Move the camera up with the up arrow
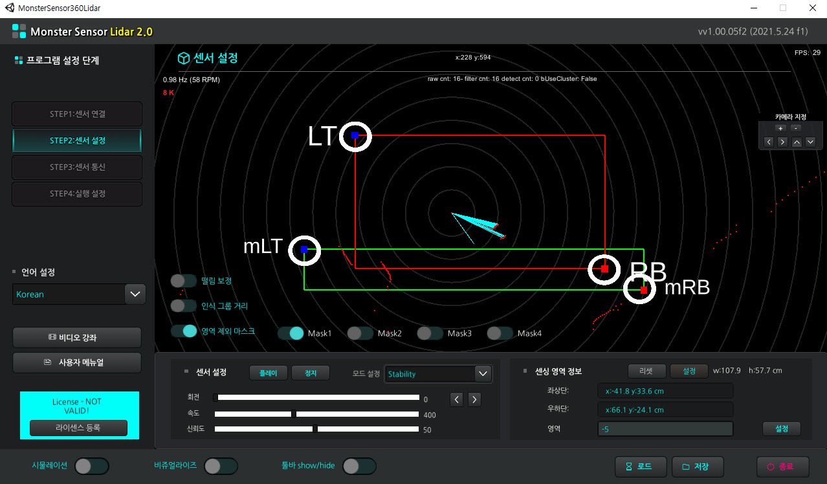This screenshot has width=827, height=484. [797, 142]
